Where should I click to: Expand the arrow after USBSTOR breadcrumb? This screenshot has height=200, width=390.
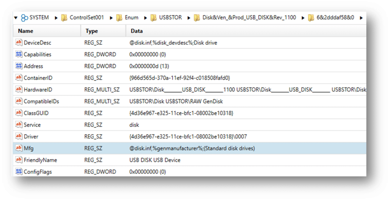click(x=189, y=18)
